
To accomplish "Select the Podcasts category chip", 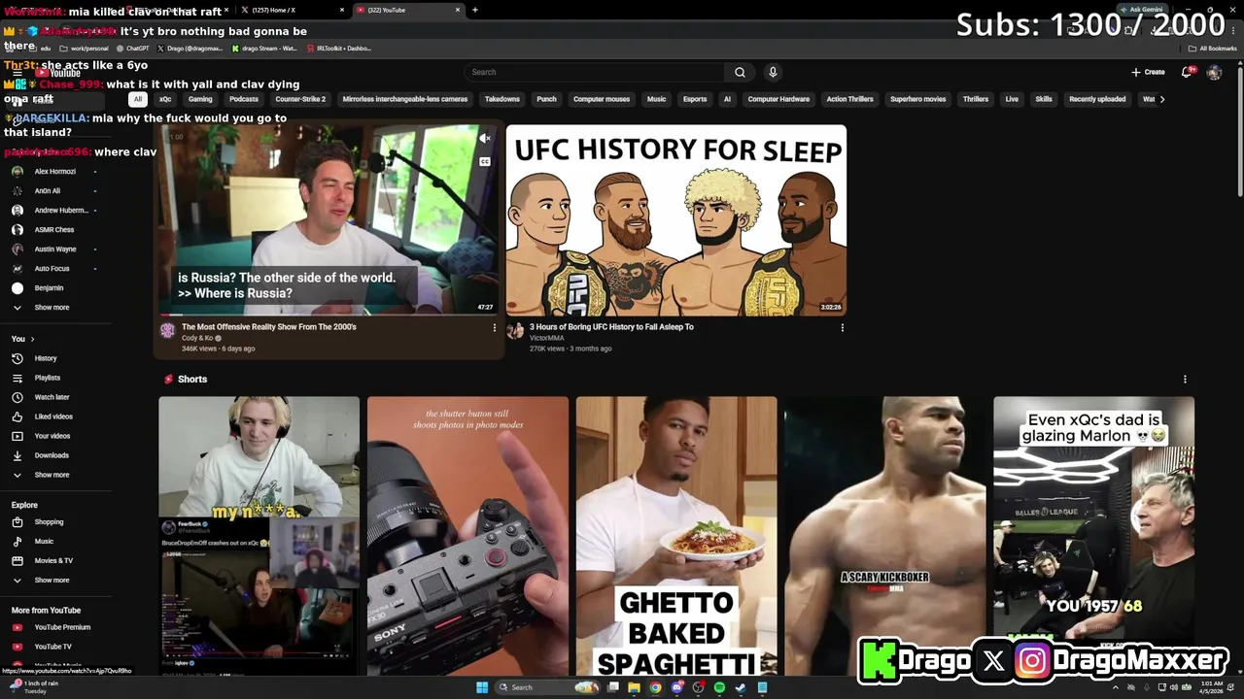I will [244, 99].
